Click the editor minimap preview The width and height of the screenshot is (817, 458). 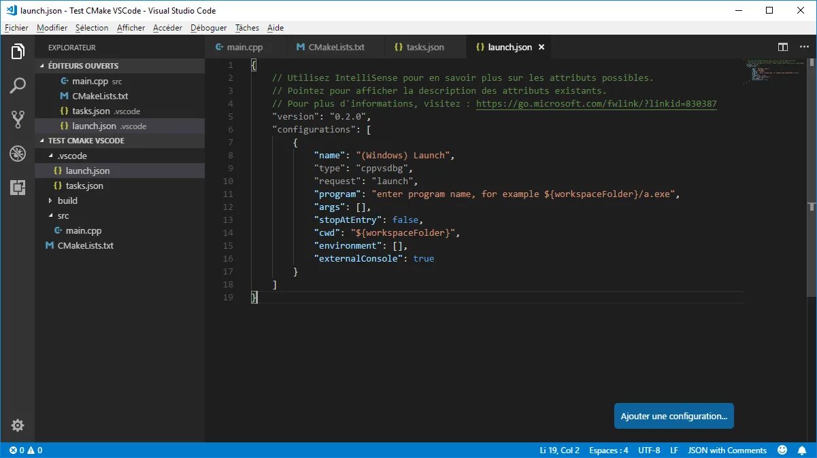pyautogui.click(x=775, y=72)
